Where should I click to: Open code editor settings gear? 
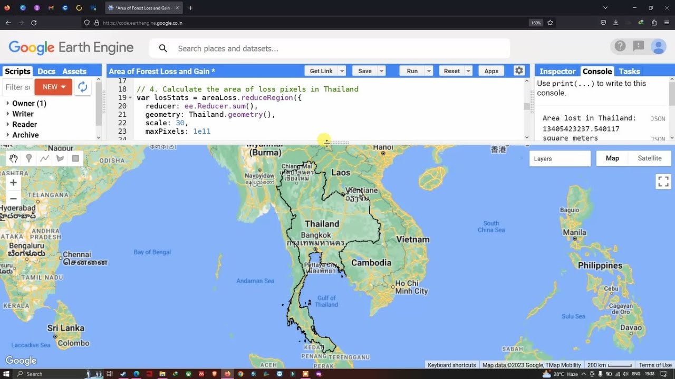coord(519,71)
